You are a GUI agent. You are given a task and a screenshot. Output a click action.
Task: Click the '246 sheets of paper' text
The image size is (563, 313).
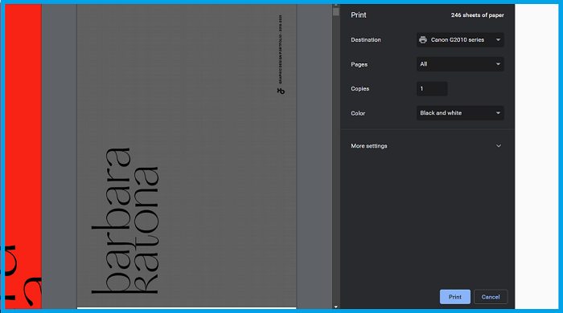(x=477, y=15)
